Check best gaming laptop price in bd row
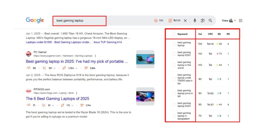 click(x=174, y=93)
